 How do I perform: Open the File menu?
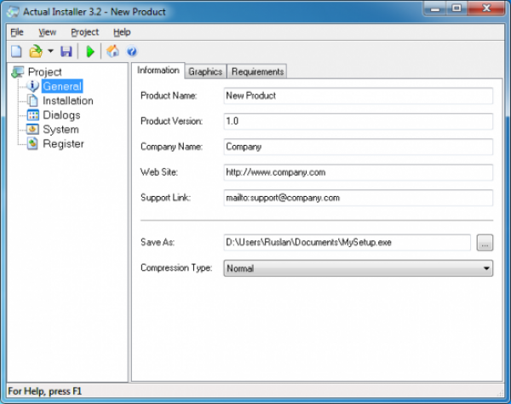click(17, 32)
